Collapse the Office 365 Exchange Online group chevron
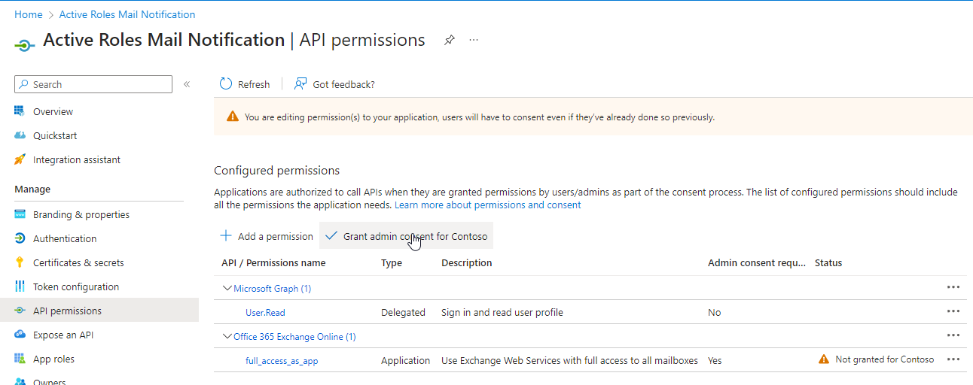Image resolution: width=973 pixels, height=385 pixels. [227, 336]
